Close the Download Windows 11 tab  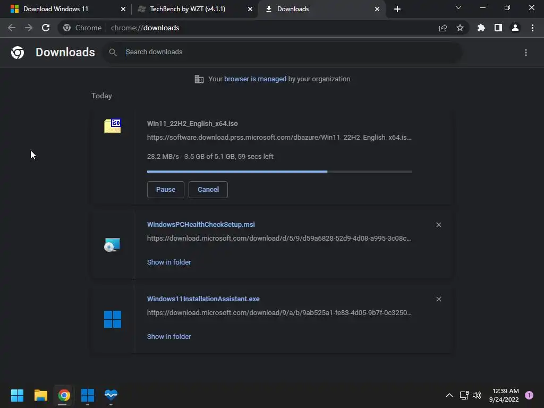coord(123,9)
